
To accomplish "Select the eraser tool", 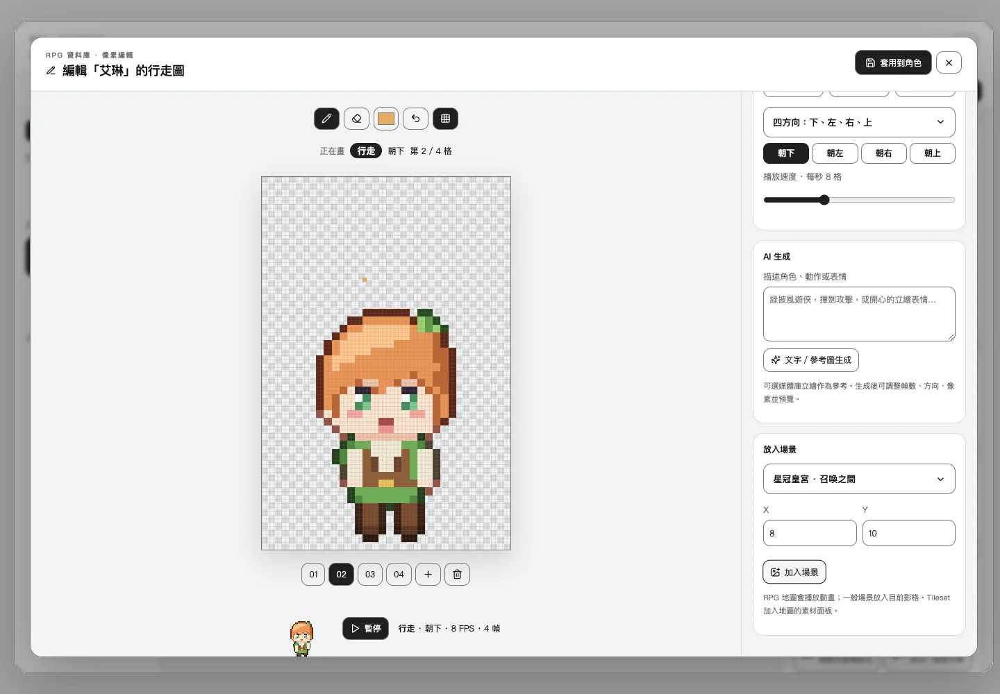I will (356, 119).
